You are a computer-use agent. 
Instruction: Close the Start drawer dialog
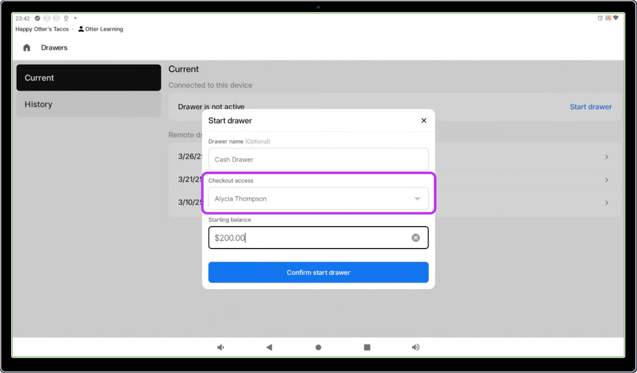click(424, 120)
